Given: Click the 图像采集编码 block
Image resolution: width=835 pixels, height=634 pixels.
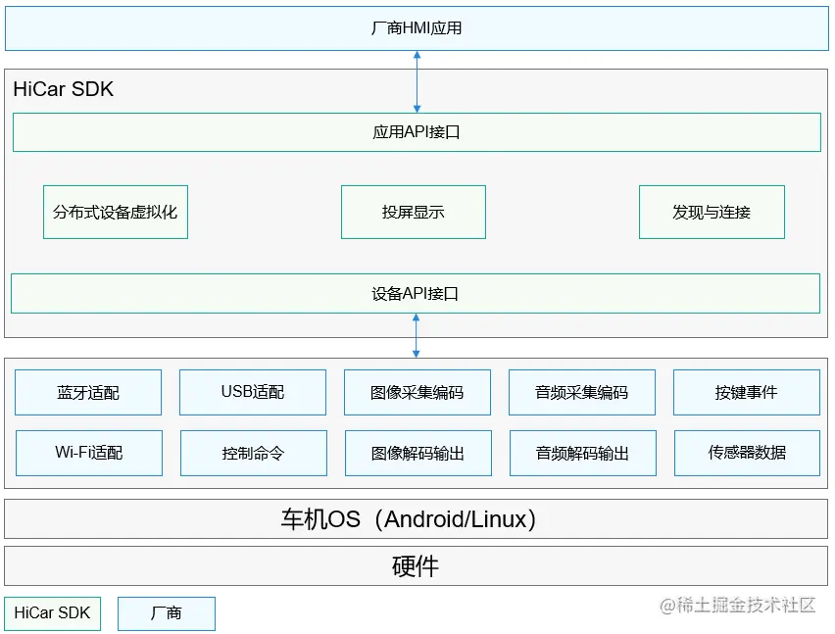Looking at the screenshot, I should click(x=417, y=392).
